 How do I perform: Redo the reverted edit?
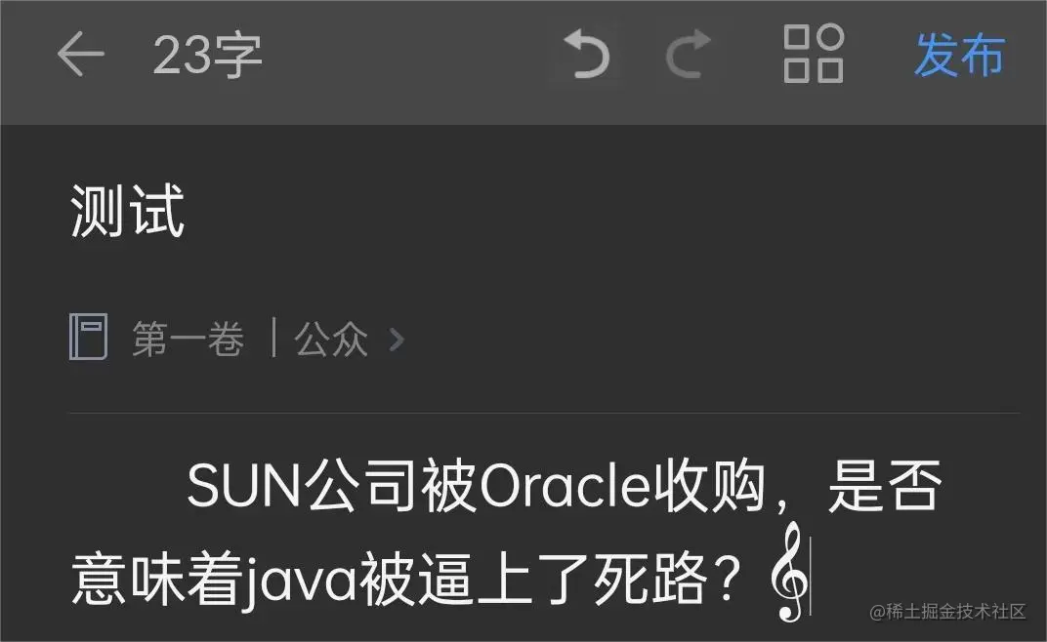pos(688,54)
